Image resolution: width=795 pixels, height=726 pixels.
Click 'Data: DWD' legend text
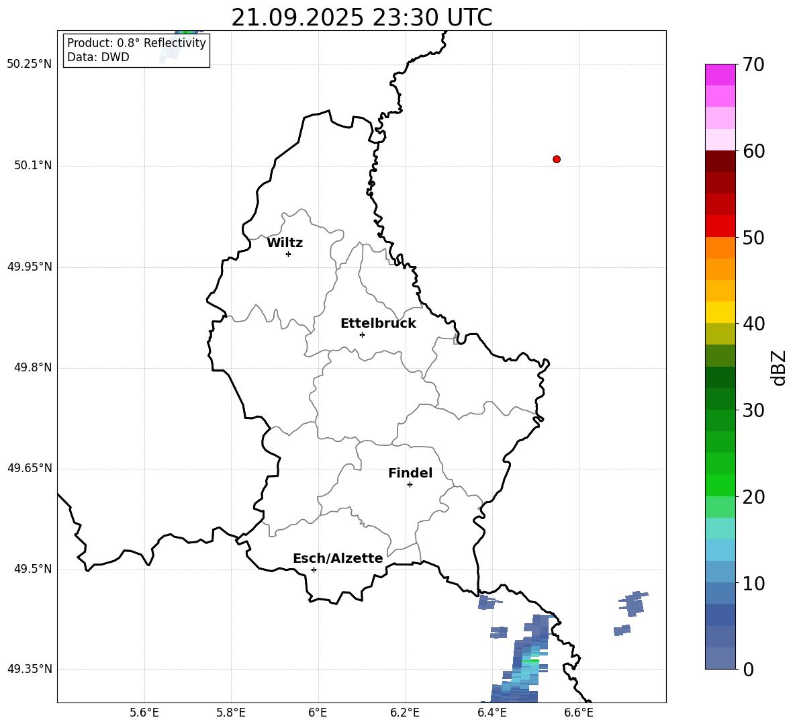click(98, 57)
